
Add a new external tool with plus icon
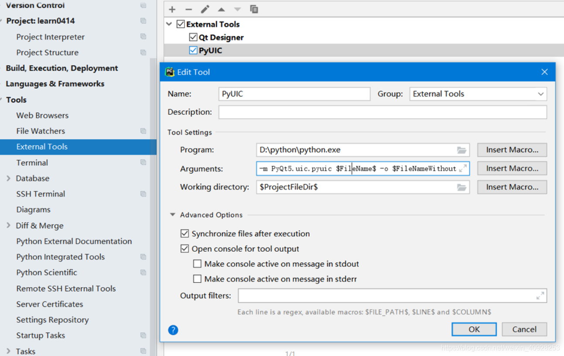tap(172, 9)
